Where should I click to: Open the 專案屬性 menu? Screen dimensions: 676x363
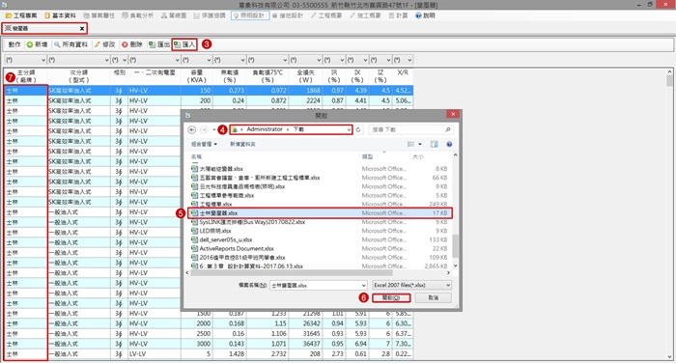point(99,15)
